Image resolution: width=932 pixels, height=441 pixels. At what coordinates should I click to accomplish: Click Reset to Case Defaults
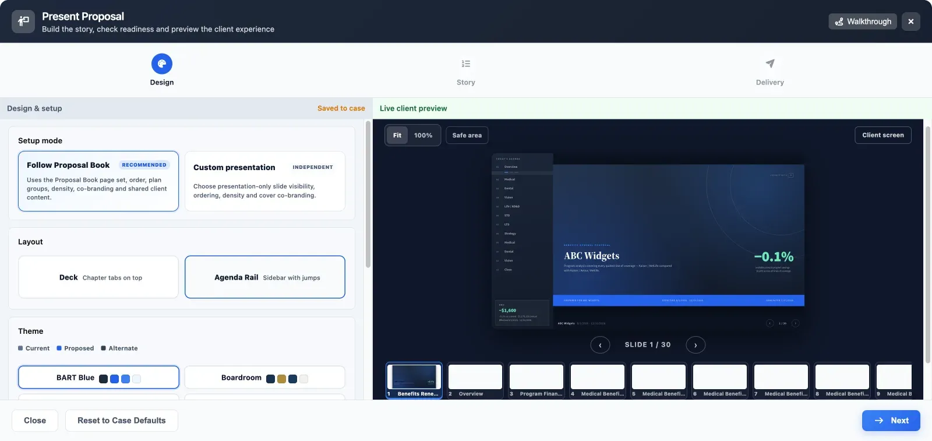pos(122,421)
